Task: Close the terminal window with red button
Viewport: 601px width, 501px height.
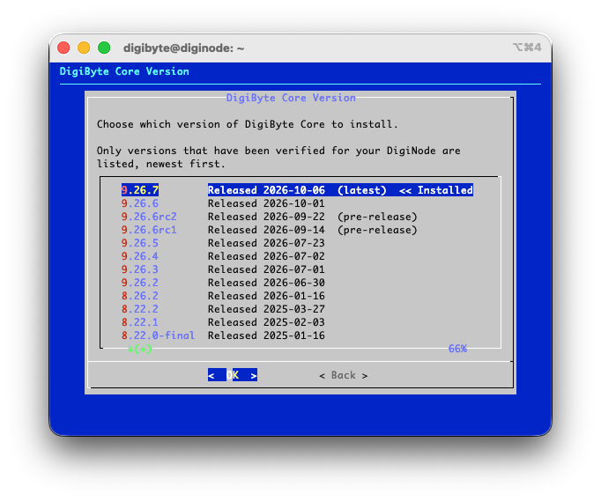Action: (63, 48)
